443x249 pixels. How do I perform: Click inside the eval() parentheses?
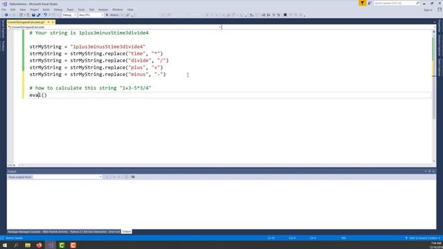click(x=44, y=95)
